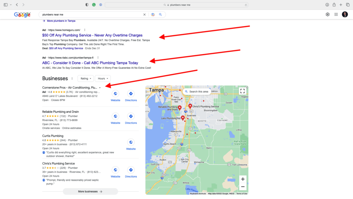Open map Keyboard shortcuts link
The image size is (353, 199).
(198, 193)
